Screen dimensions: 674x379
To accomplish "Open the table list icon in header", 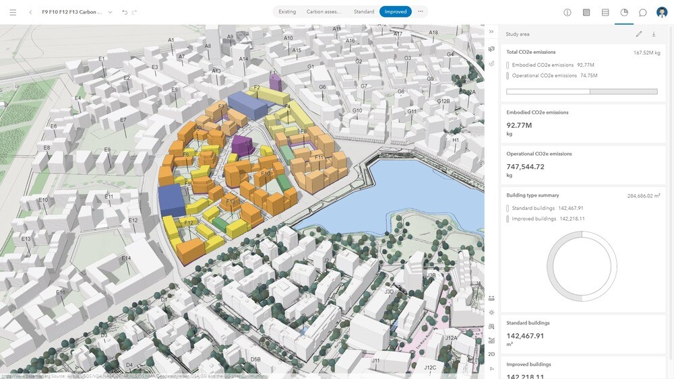I will pyautogui.click(x=605, y=12).
